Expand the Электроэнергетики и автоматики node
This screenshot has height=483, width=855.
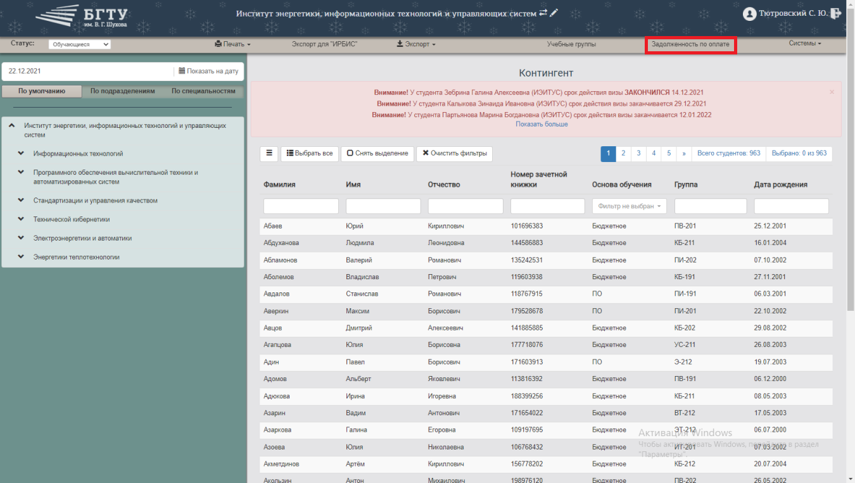(x=21, y=238)
